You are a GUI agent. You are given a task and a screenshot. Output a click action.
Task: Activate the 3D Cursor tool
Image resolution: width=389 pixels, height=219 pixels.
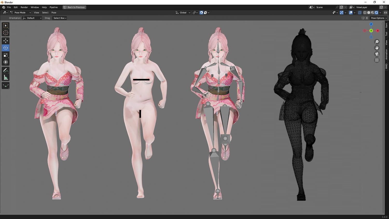tap(5, 33)
